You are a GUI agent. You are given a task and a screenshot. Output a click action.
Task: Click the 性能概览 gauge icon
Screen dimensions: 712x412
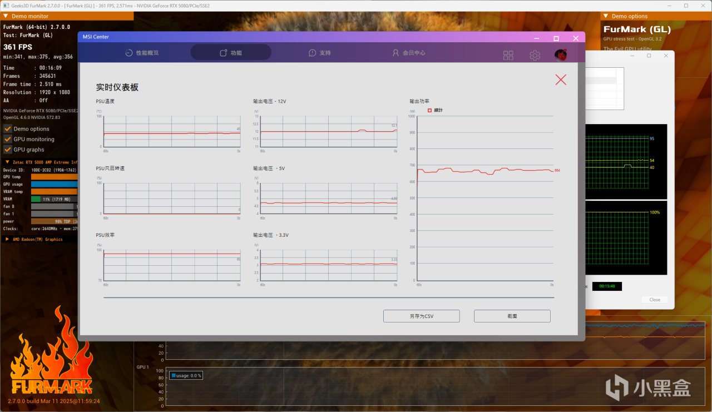tap(128, 53)
